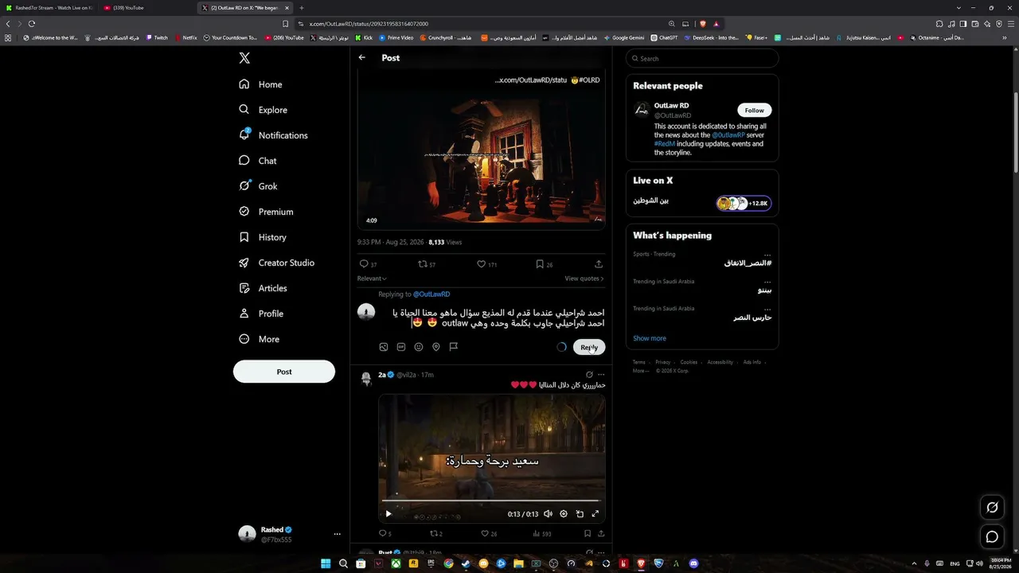
Task: Click the flag icon in reply composer
Action: pos(454,347)
